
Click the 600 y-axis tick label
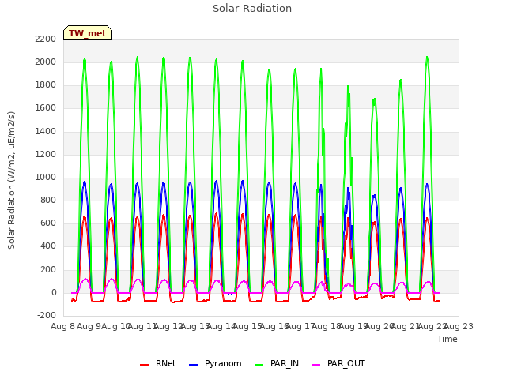point(48,223)
